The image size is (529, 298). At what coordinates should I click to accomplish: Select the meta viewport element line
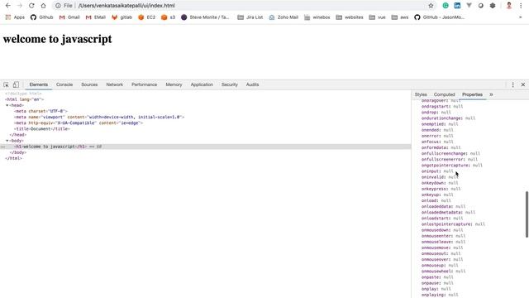99,118
